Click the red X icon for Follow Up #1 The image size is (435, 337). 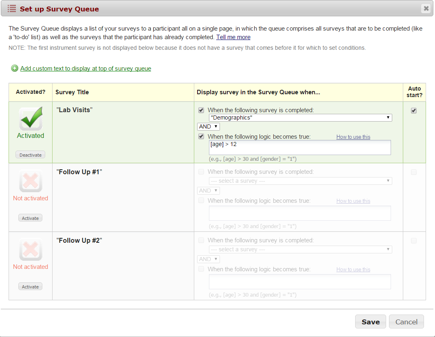[31, 181]
